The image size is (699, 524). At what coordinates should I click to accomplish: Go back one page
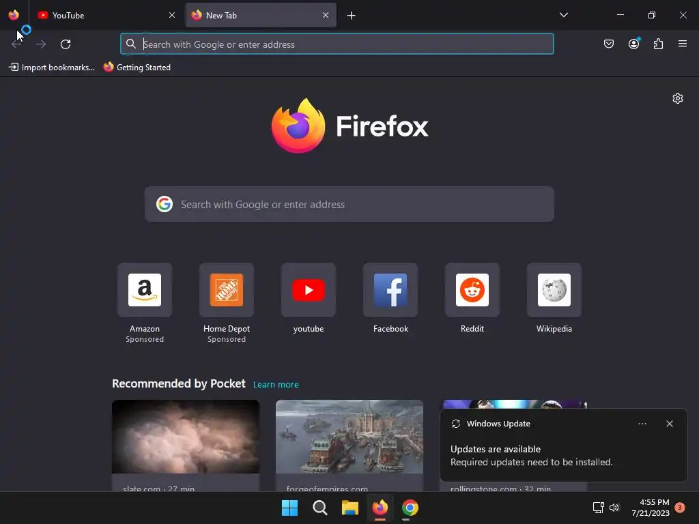point(17,44)
